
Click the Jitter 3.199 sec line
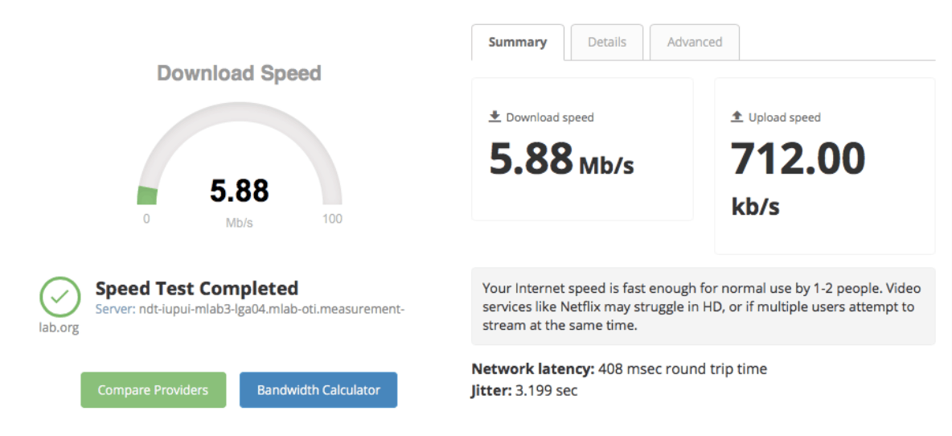[524, 390]
